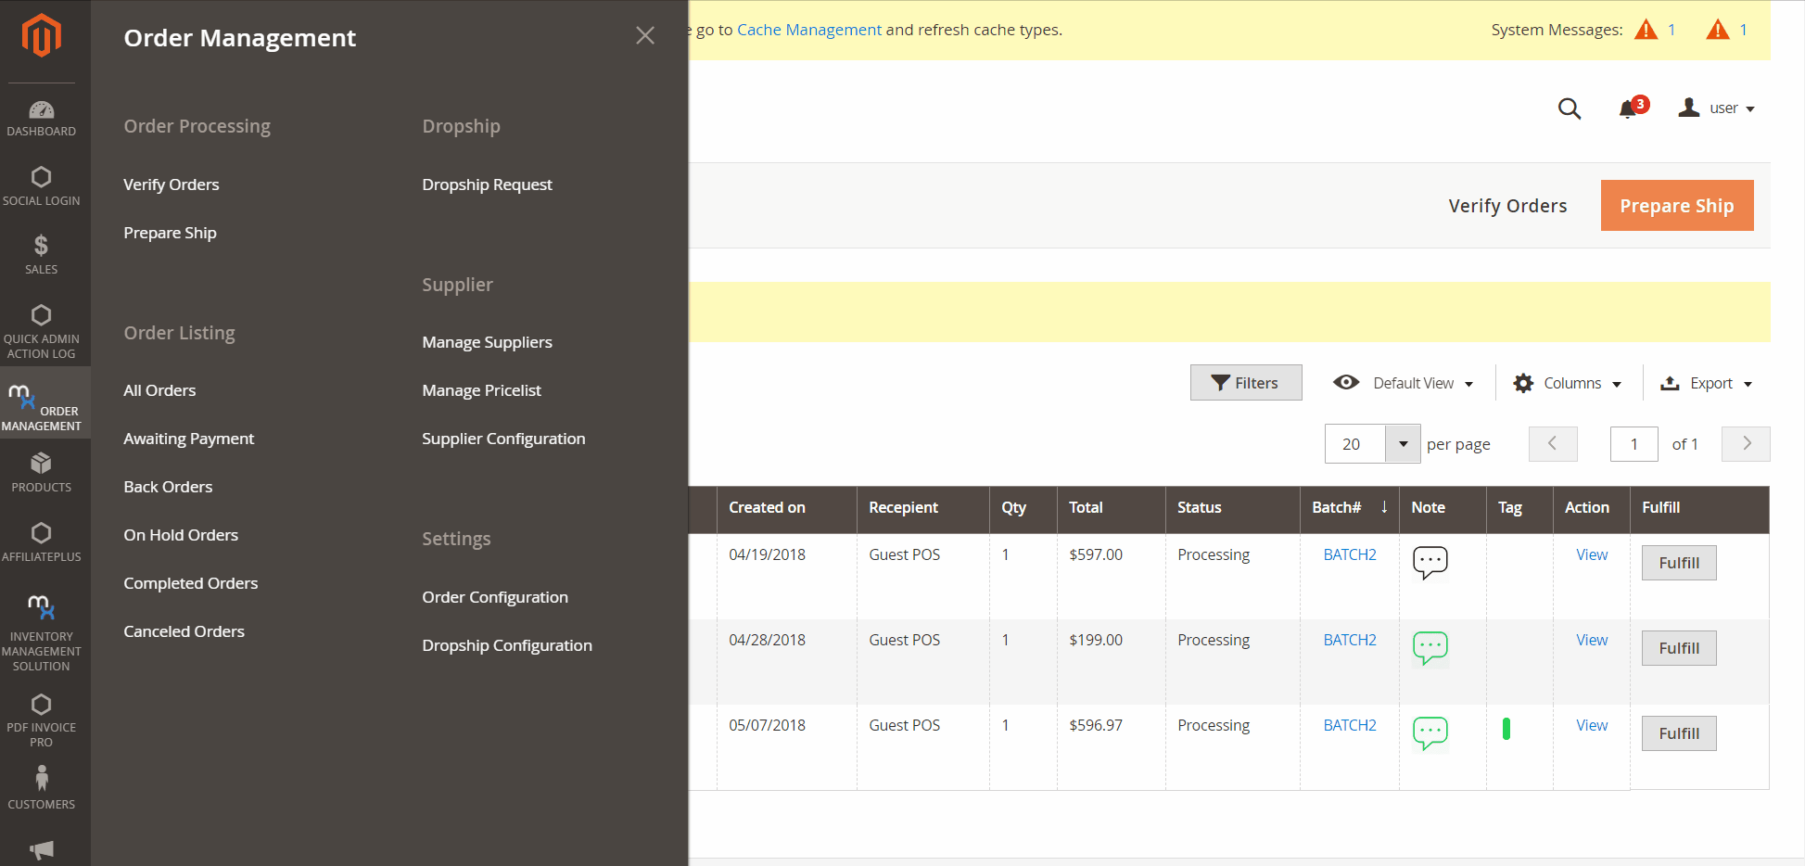Expand the Columns dropdown
Viewport: 1805px width, 866px height.
1567,383
